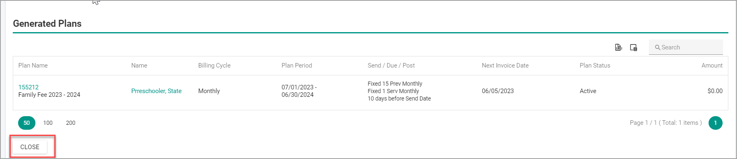This screenshot has height=159, width=737.
Task: Export table with the XLSX file icon
Action: [618, 47]
